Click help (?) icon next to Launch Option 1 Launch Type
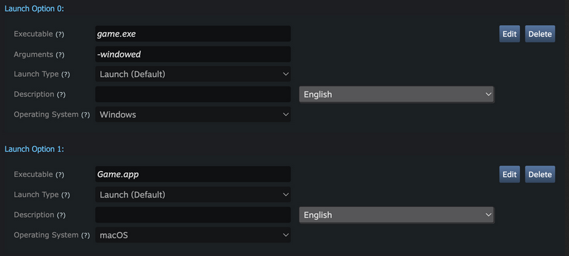This screenshot has height=256, width=569. pos(65,195)
